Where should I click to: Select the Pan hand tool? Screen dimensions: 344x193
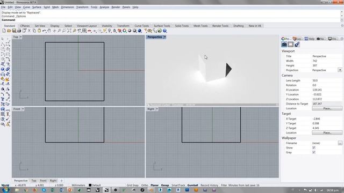49,31
